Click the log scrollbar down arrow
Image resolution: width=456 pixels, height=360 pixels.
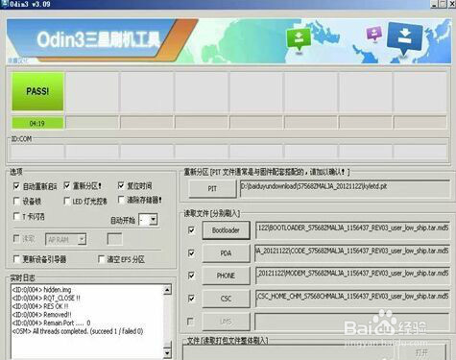pyautogui.click(x=167, y=353)
